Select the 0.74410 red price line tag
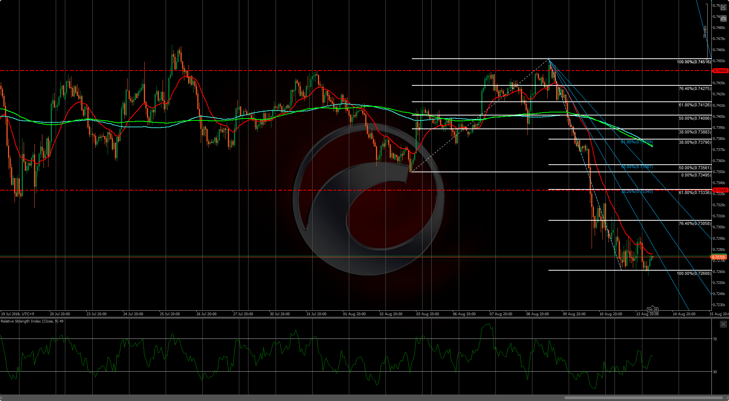This screenshot has width=729, height=401. [720, 71]
